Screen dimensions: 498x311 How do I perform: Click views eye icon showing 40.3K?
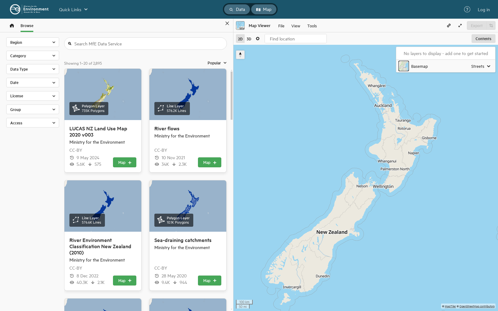(72, 282)
